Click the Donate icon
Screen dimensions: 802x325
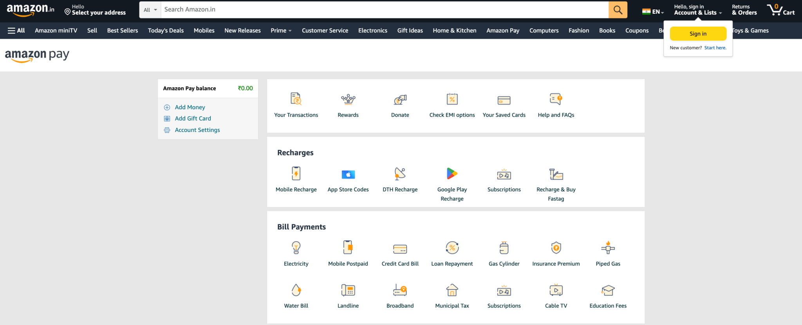pos(400,99)
